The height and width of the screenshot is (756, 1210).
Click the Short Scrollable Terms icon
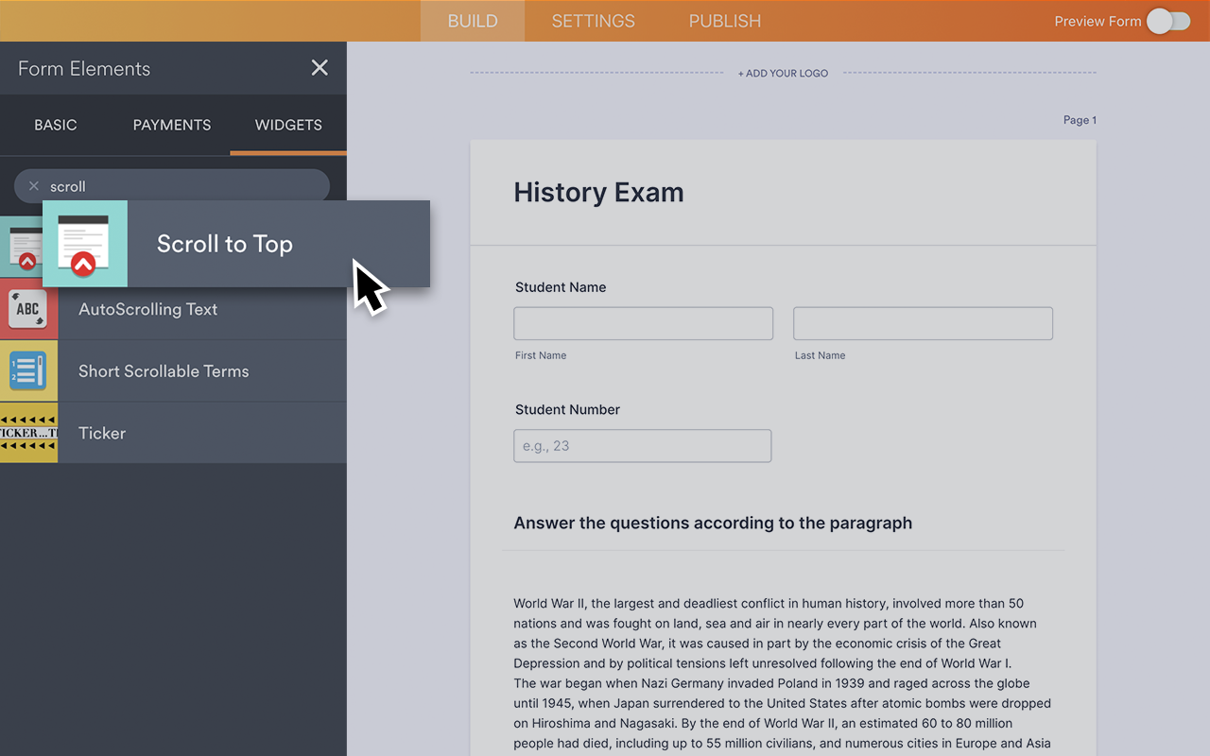(x=28, y=371)
